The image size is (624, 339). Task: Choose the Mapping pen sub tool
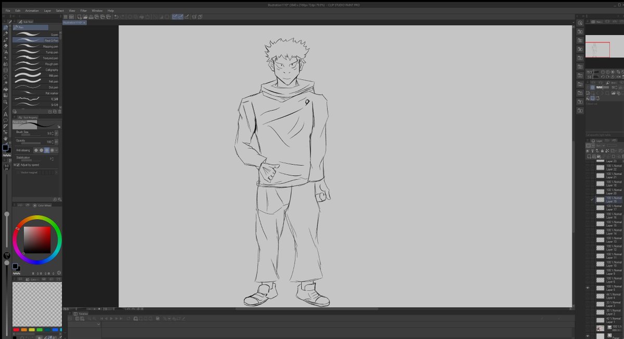[x=35, y=46]
